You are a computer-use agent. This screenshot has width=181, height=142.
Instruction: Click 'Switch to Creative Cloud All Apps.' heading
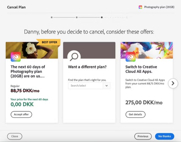(x=141, y=69)
